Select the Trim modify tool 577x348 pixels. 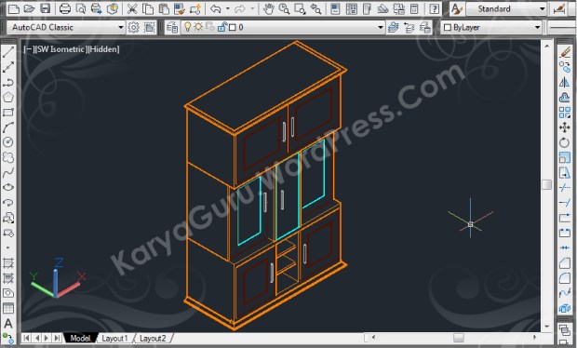[565, 188]
